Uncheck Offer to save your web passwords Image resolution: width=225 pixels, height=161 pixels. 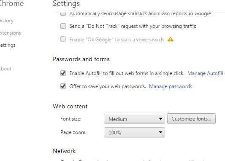(x=63, y=86)
